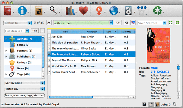Select Series [0] in tag browser
This screenshot has height=108, width=183.
point(23,45)
